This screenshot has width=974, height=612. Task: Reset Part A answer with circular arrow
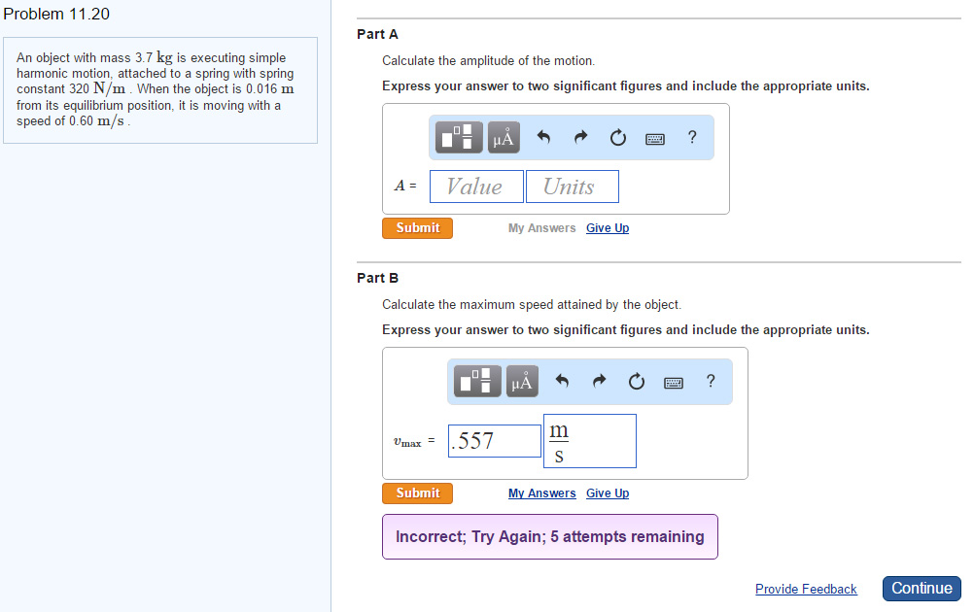[617, 138]
